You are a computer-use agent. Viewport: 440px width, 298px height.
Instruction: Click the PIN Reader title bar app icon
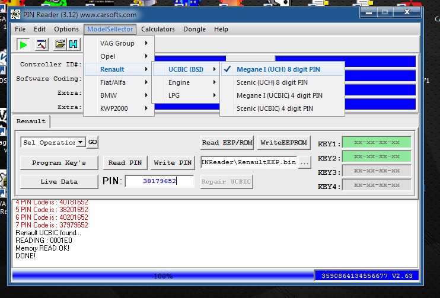pos(15,14)
